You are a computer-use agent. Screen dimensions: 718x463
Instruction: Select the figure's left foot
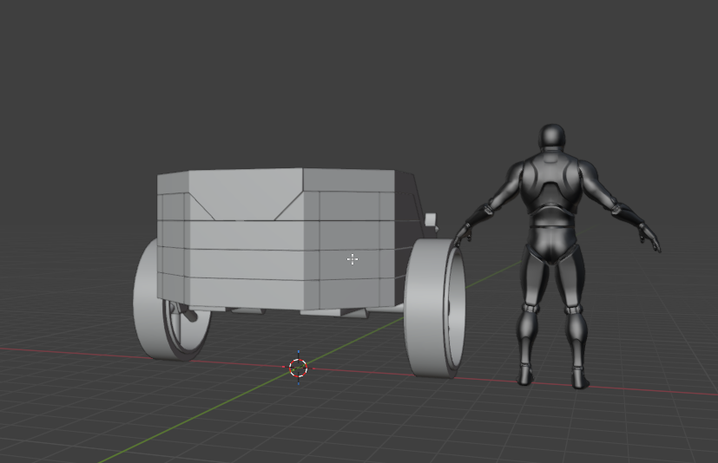click(x=526, y=375)
